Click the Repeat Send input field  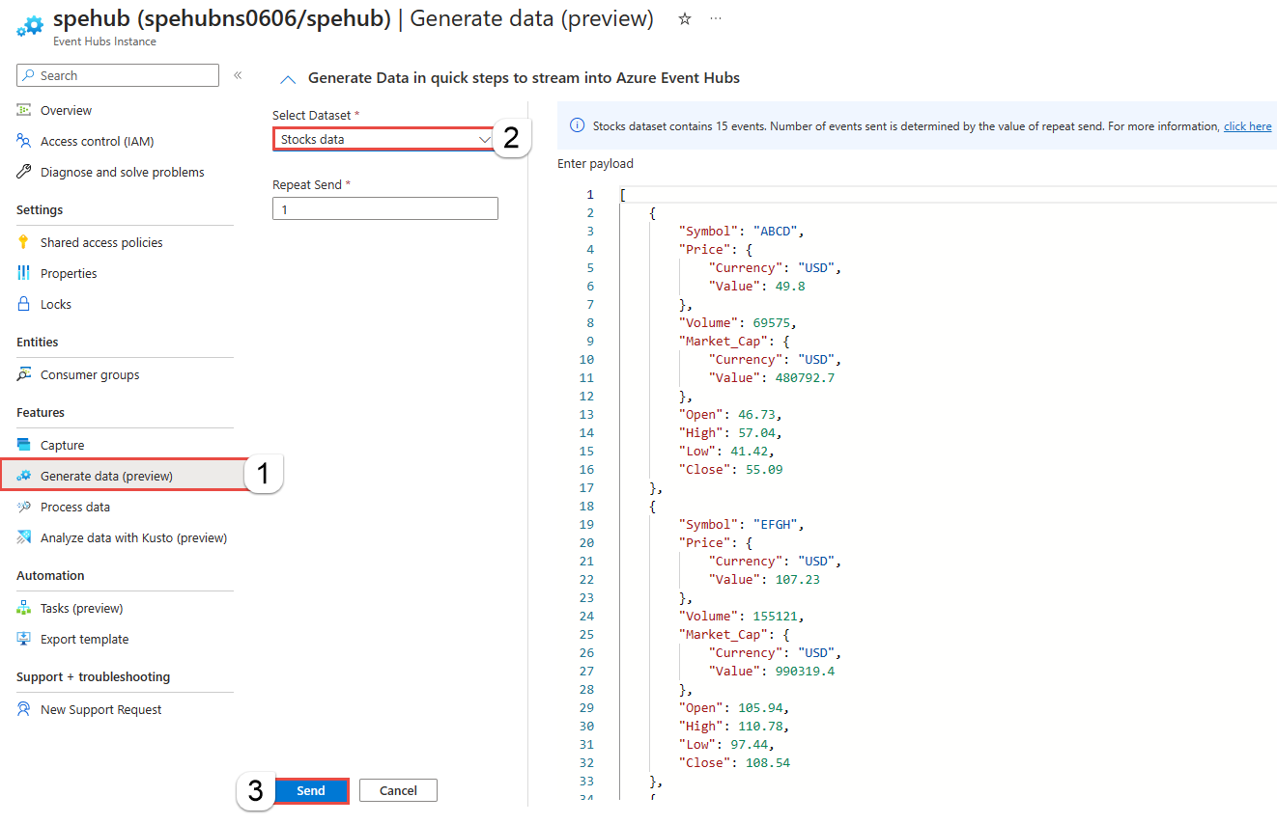(384, 207)
